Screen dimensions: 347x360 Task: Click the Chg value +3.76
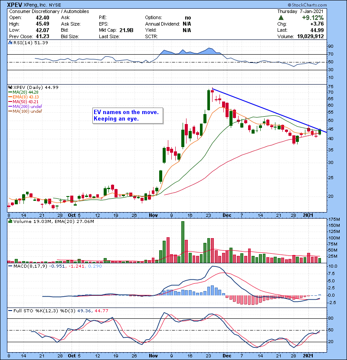(317, 24)
